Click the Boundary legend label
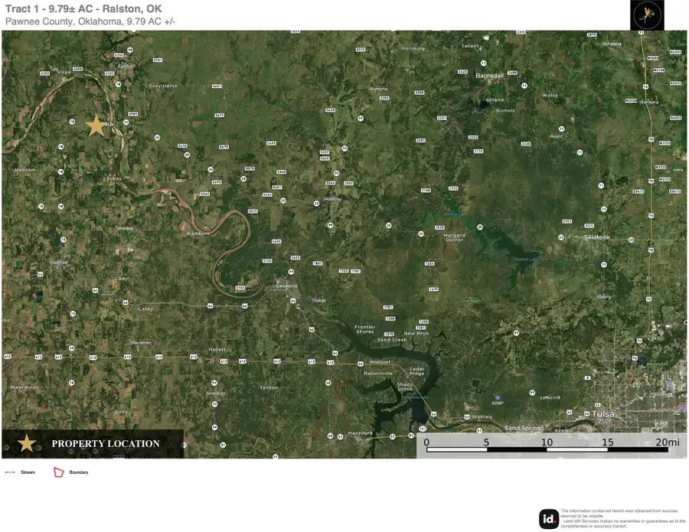 [x=79, y=472]
